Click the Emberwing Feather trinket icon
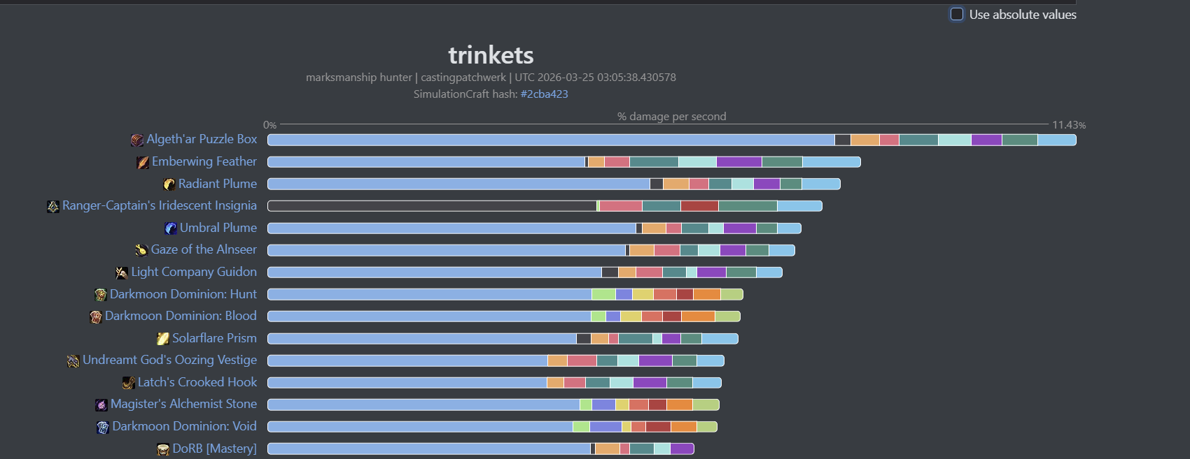This screenshot has width=1190, height=459. [x=143, y=162]
